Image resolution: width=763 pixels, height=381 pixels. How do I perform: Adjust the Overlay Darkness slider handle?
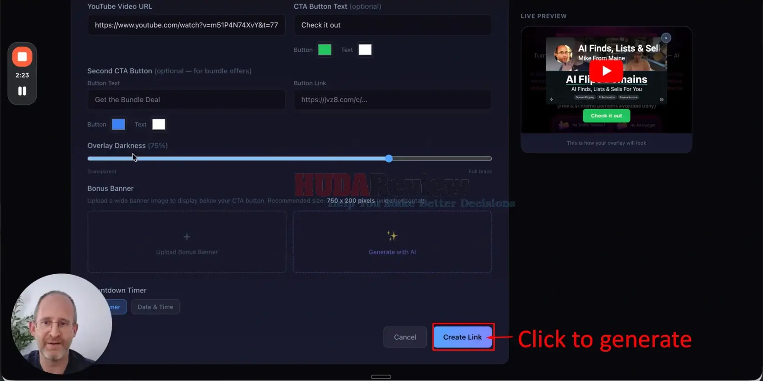(389, 159)
